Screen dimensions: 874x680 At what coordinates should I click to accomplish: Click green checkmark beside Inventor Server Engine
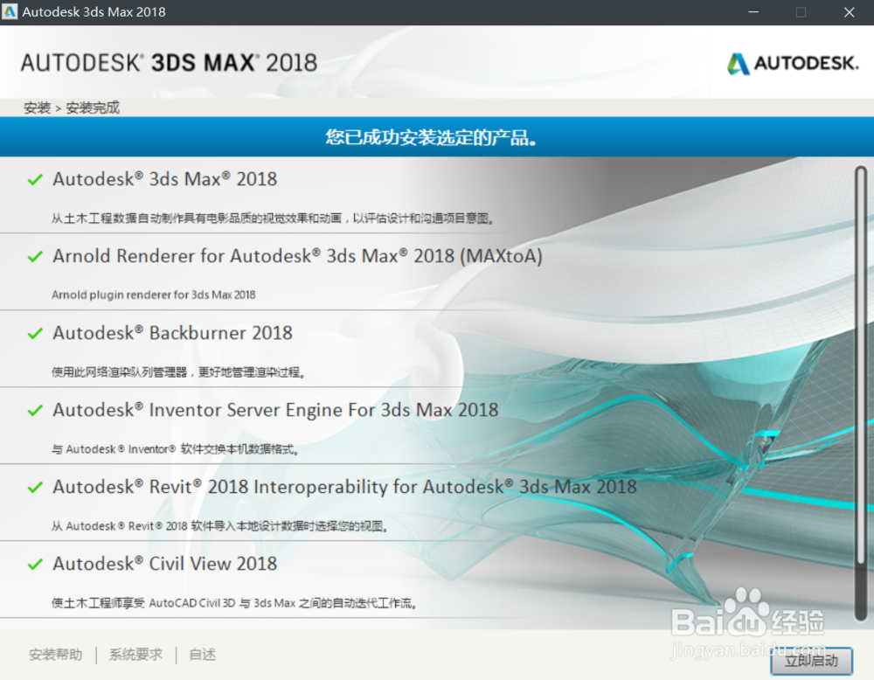point(35,410)
